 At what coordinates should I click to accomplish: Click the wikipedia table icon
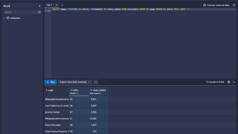pos(8,18)
